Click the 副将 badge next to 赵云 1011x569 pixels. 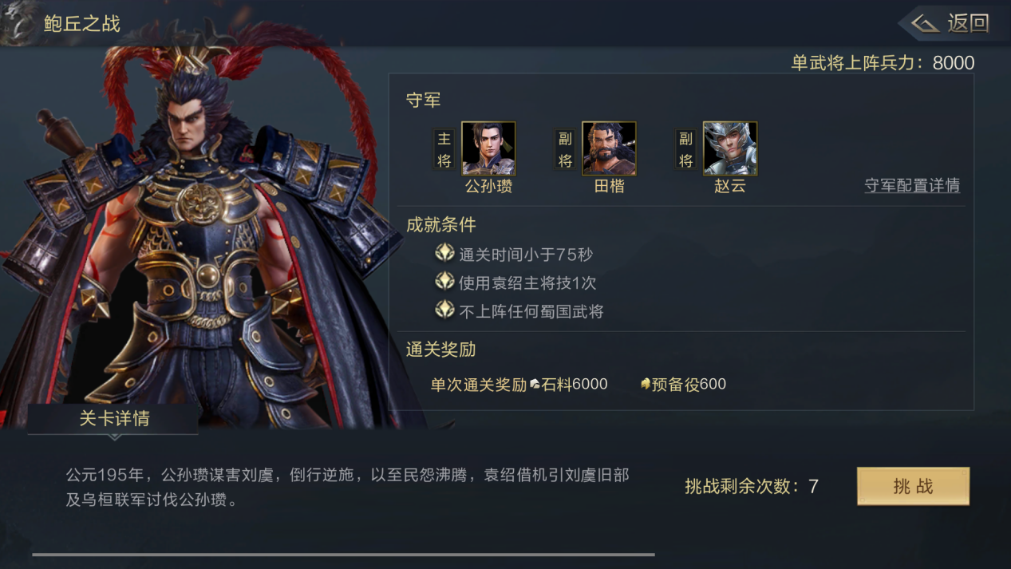pos(685,149)
